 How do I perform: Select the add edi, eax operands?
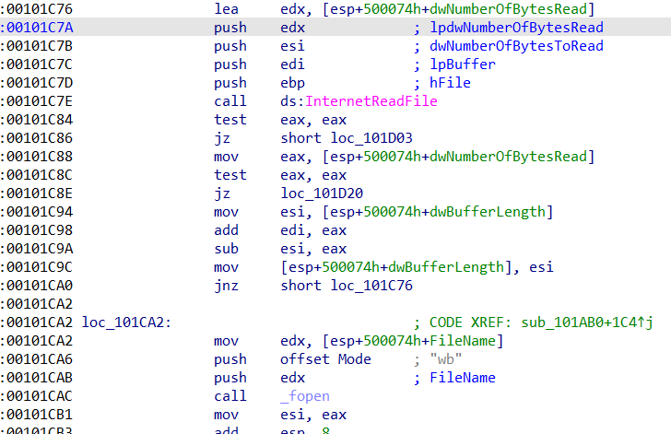(313, 229)
